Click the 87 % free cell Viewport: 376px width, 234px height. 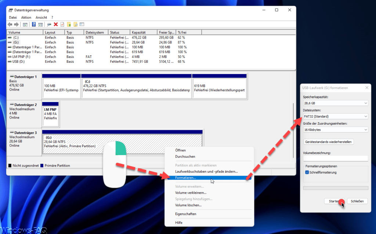coord(181,43)
